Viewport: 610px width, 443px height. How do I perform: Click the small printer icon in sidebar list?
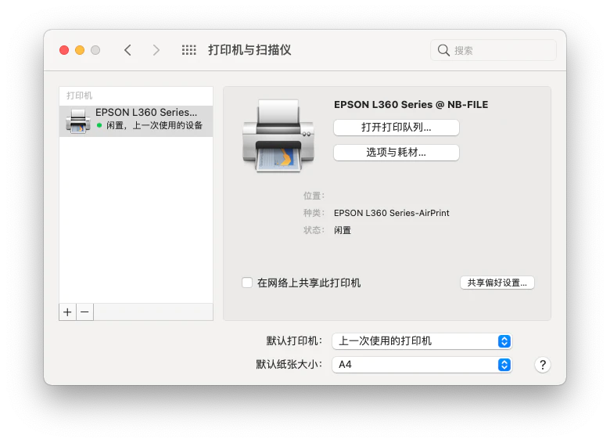(78, 121)
